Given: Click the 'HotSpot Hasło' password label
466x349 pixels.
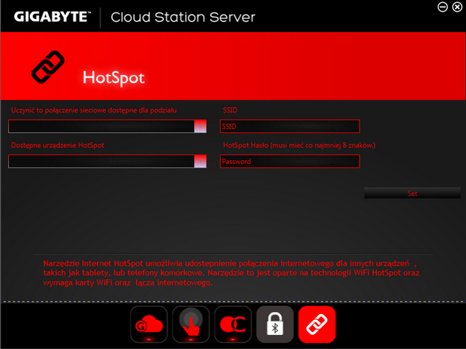Looking at the screenshot, I should (x=299, y=145).
